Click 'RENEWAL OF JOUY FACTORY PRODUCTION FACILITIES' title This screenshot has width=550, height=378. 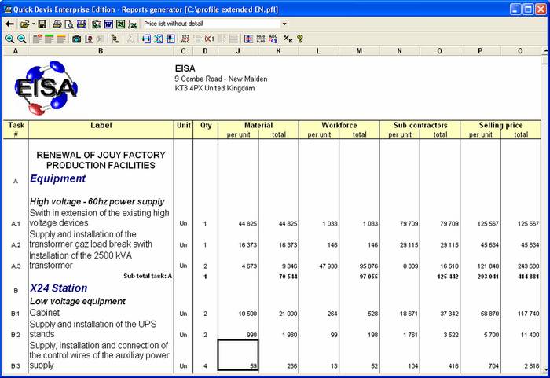tap(101, 160)
